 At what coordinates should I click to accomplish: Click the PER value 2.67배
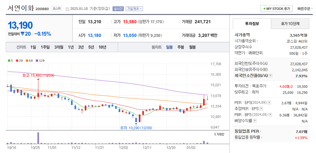[286, 103]
